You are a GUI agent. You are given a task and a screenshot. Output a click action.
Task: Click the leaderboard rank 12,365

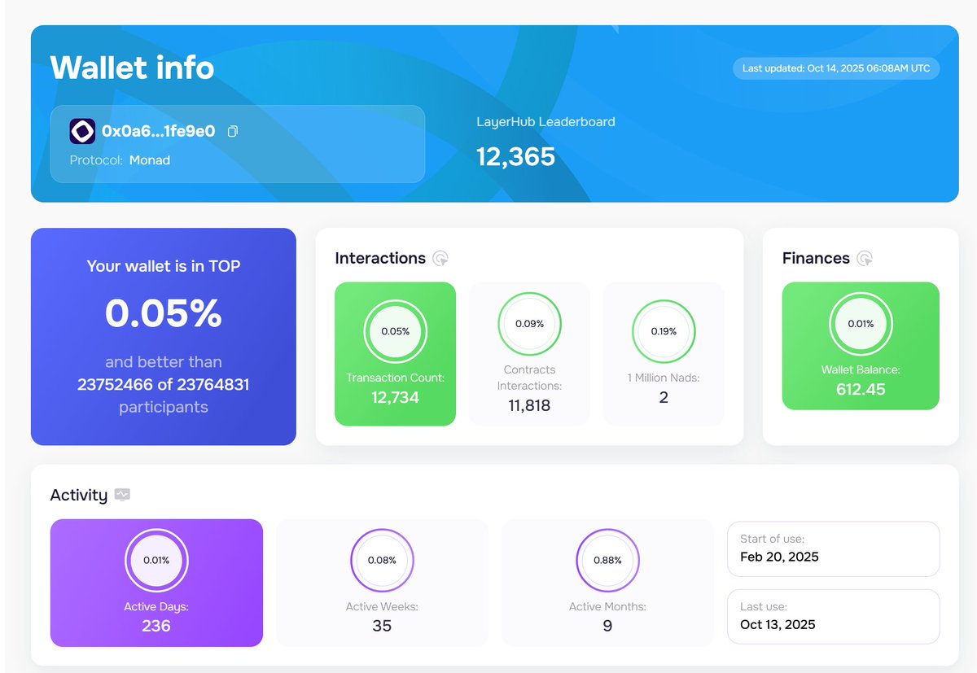pyautogui.click(x=515, y=156)
